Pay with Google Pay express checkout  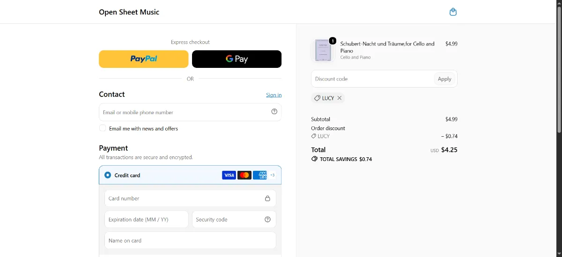coord(237,59)
